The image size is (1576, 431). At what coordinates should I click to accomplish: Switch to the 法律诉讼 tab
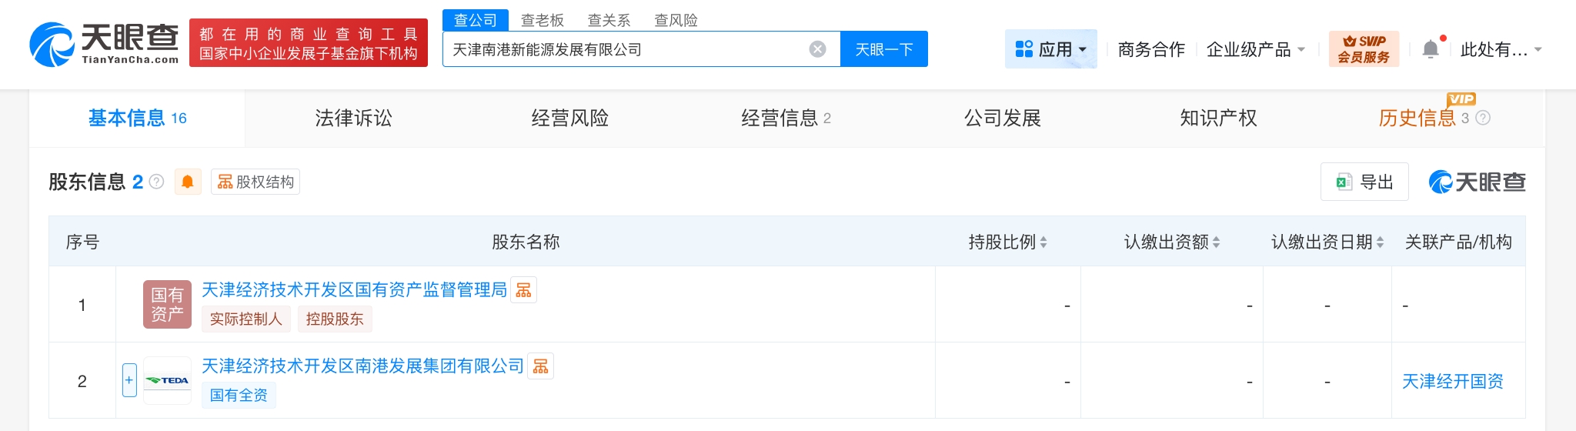(x=353, y=118)
